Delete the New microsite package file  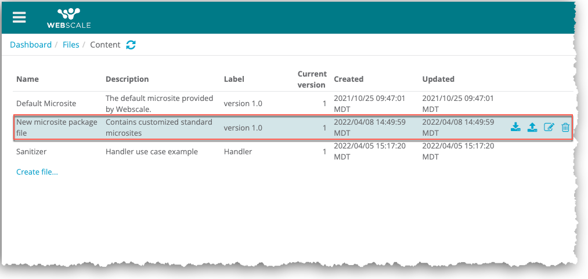coord(565,127)
